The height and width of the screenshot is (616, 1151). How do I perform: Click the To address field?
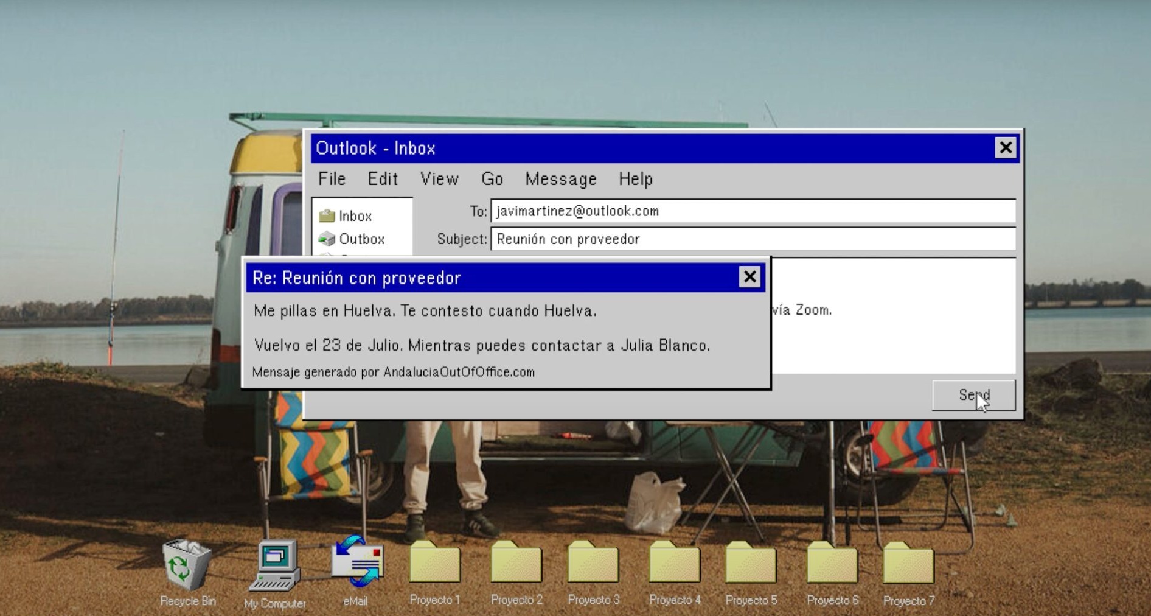[753, 211]
